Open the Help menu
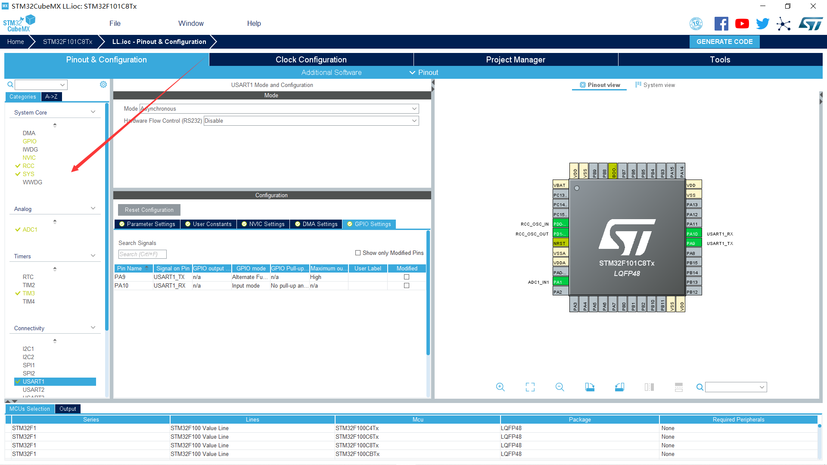Image resolution: width=827 pixels, height=465 pixels. (254, 23)
